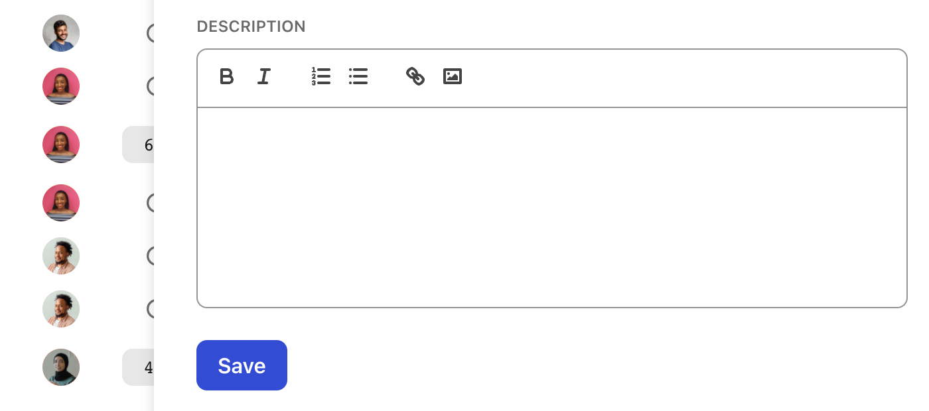The height and width of the screenshot is (411, 929).
Task: Insert a bulleted list in the description
Action: tap(358, 77)
